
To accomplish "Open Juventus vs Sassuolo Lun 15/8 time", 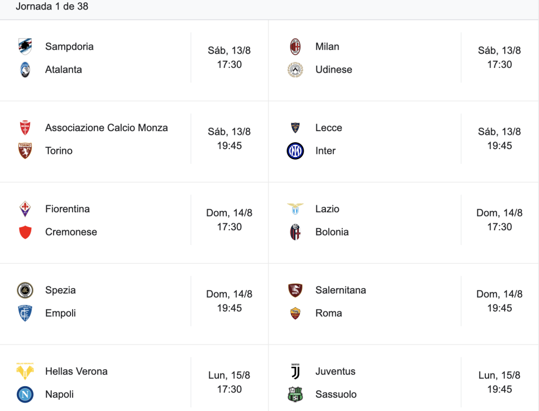I will [500, 389].
